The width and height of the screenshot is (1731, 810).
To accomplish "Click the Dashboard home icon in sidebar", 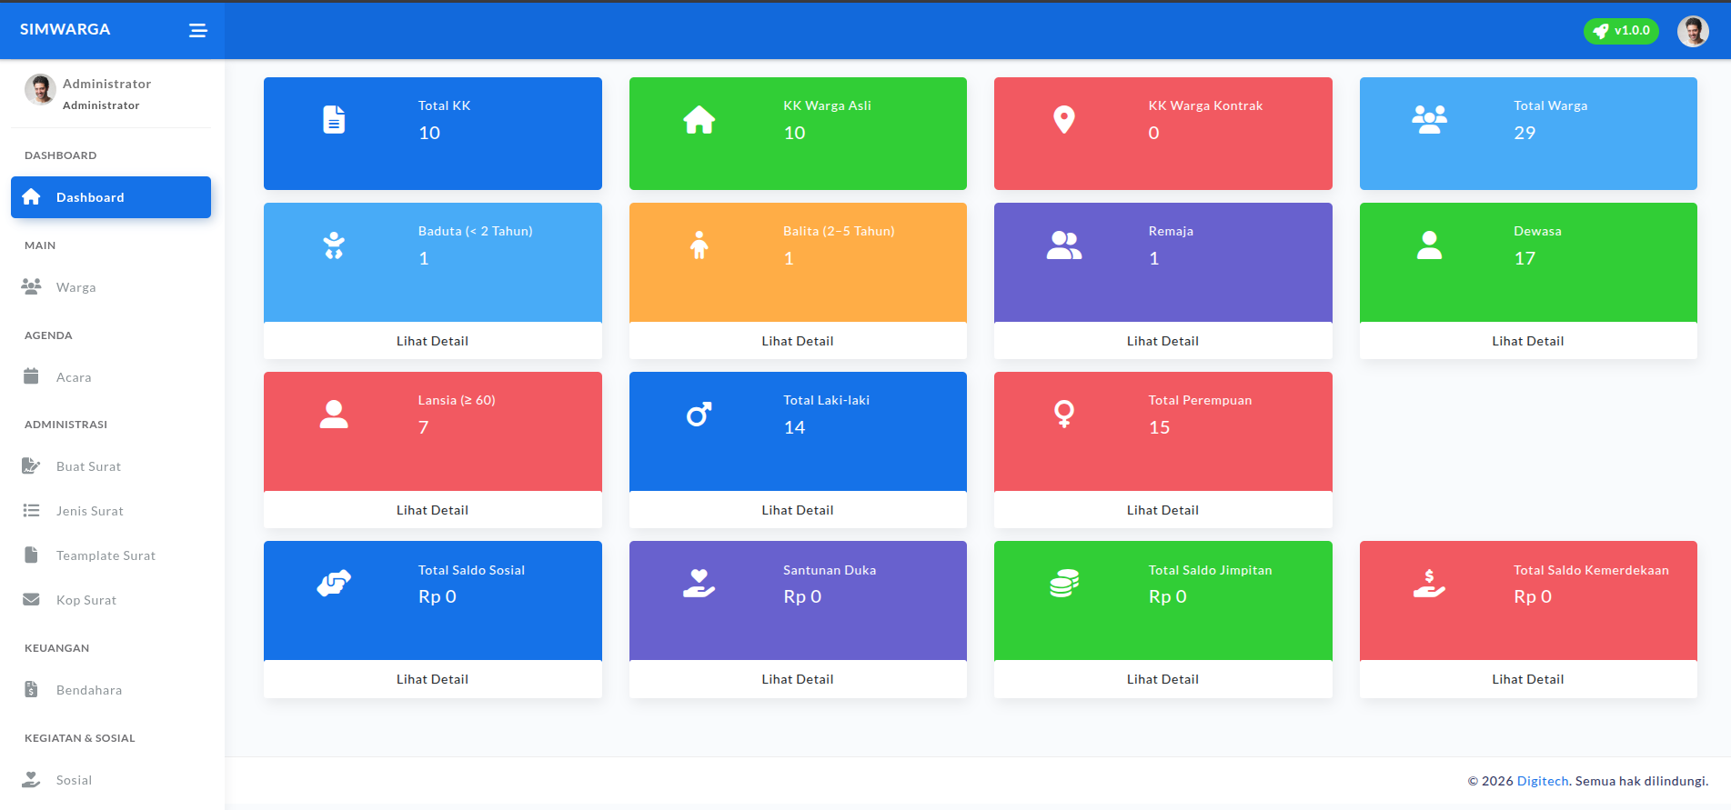I will pos(31,197).
